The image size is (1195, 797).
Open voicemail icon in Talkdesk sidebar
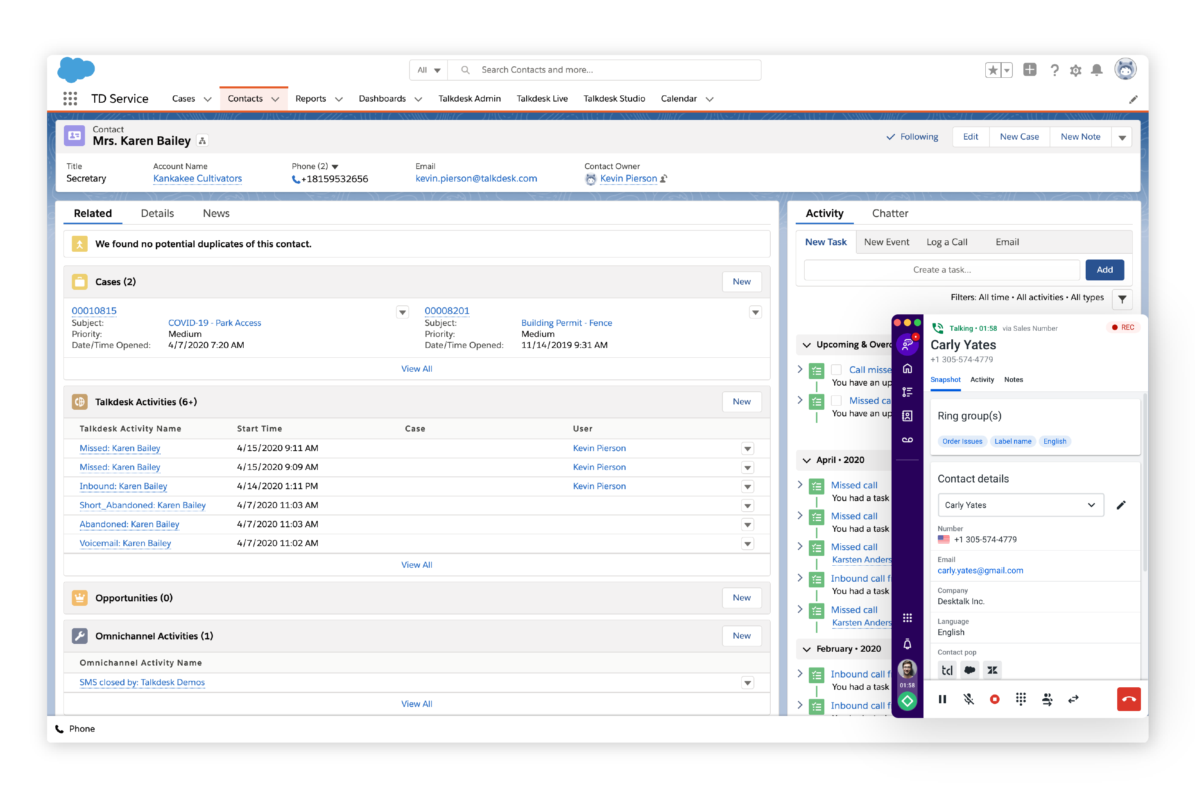click(907, 440)
